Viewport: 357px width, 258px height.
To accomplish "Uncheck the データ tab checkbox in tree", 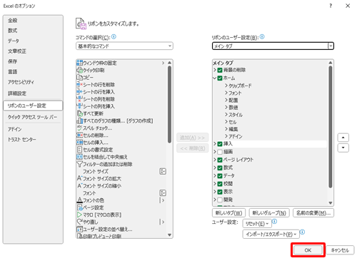I will tap(220, 175).
